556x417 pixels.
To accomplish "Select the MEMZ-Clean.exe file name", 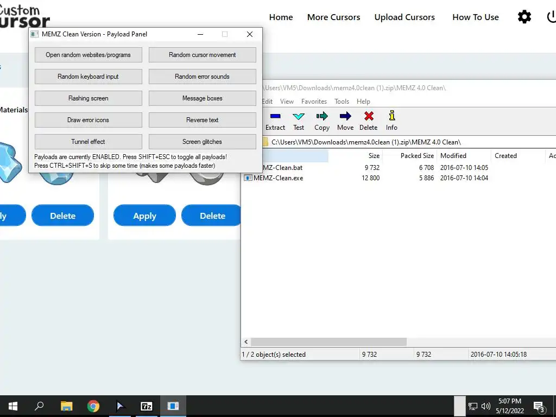I will click(x=279, y=178).
